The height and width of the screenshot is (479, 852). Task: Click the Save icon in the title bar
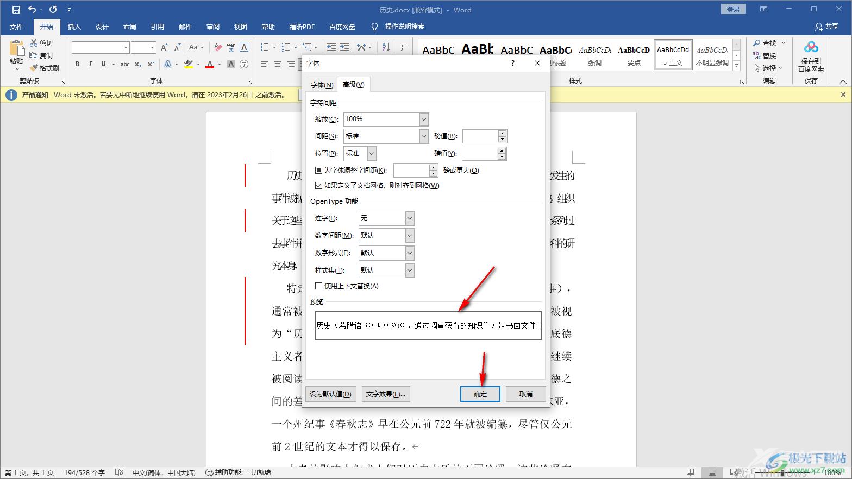16,9
